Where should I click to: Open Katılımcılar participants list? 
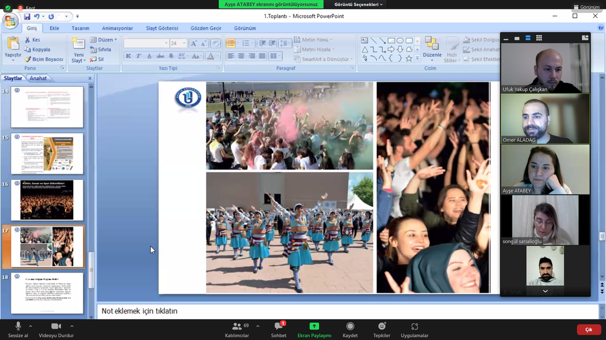pos(237,330)
